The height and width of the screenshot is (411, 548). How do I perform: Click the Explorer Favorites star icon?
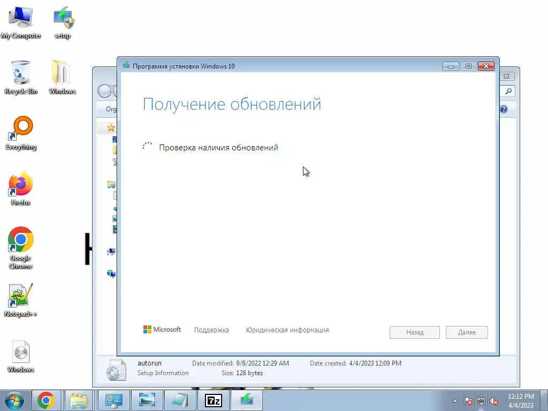click(111, 128)
